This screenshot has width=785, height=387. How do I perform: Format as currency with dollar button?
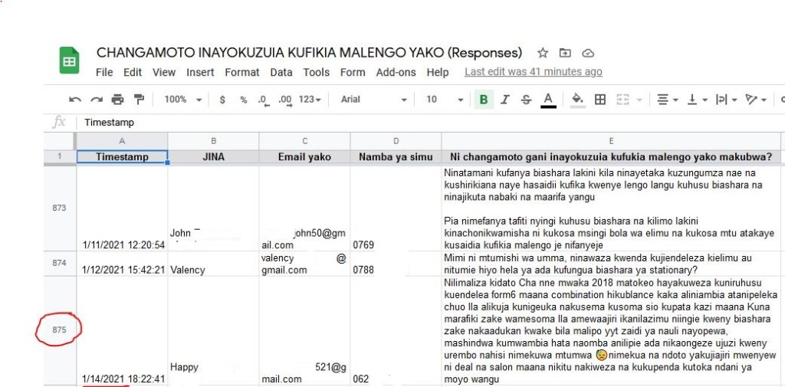[222, 100]
